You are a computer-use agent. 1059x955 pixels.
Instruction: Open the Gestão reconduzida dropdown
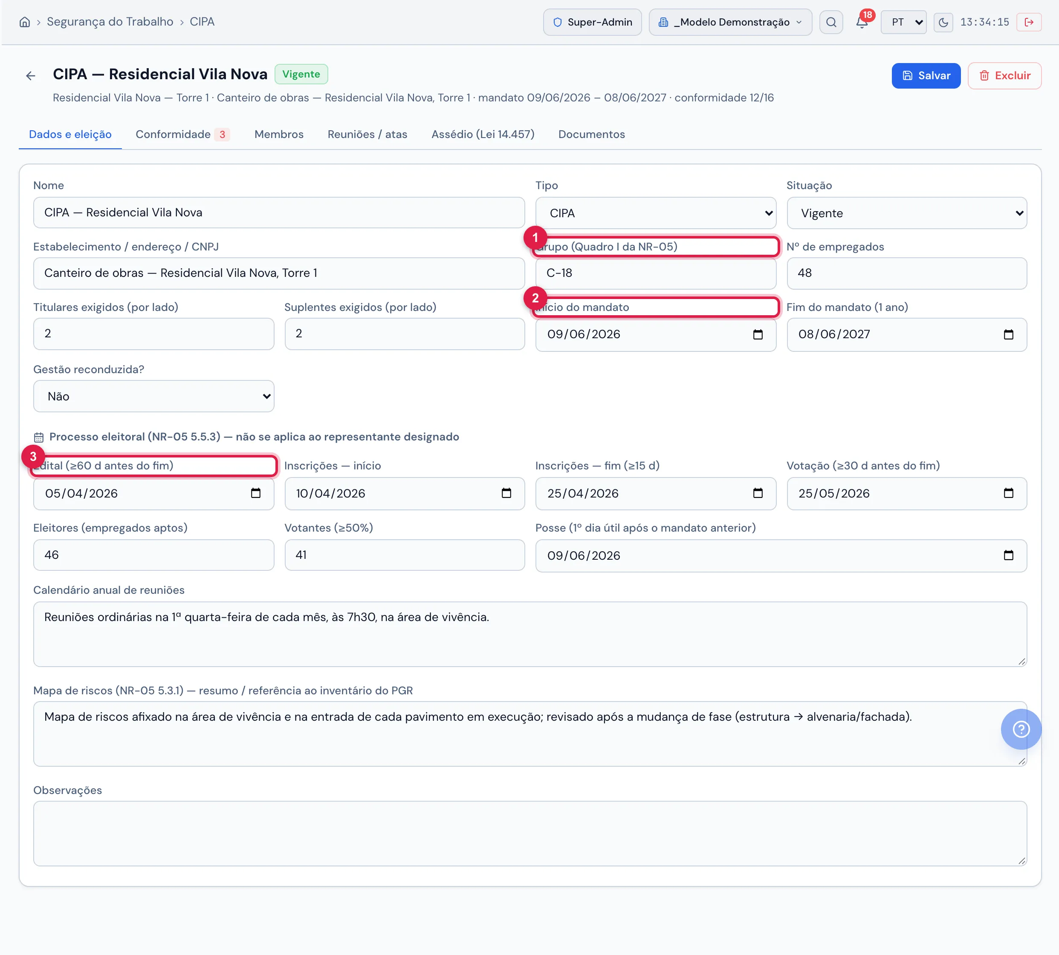[153, 396]
